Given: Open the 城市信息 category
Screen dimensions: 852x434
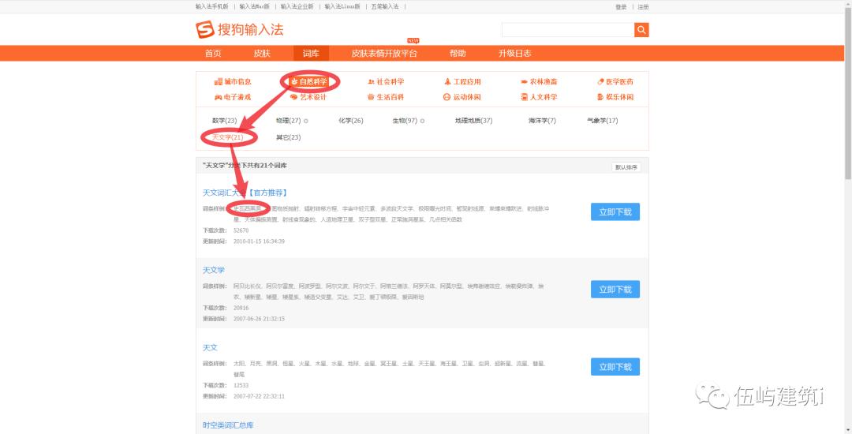Looking at the screenshot, I should point(233,81).
